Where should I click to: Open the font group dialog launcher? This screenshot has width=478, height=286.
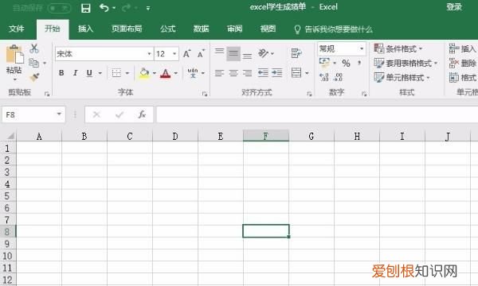[x=205, y=95]
